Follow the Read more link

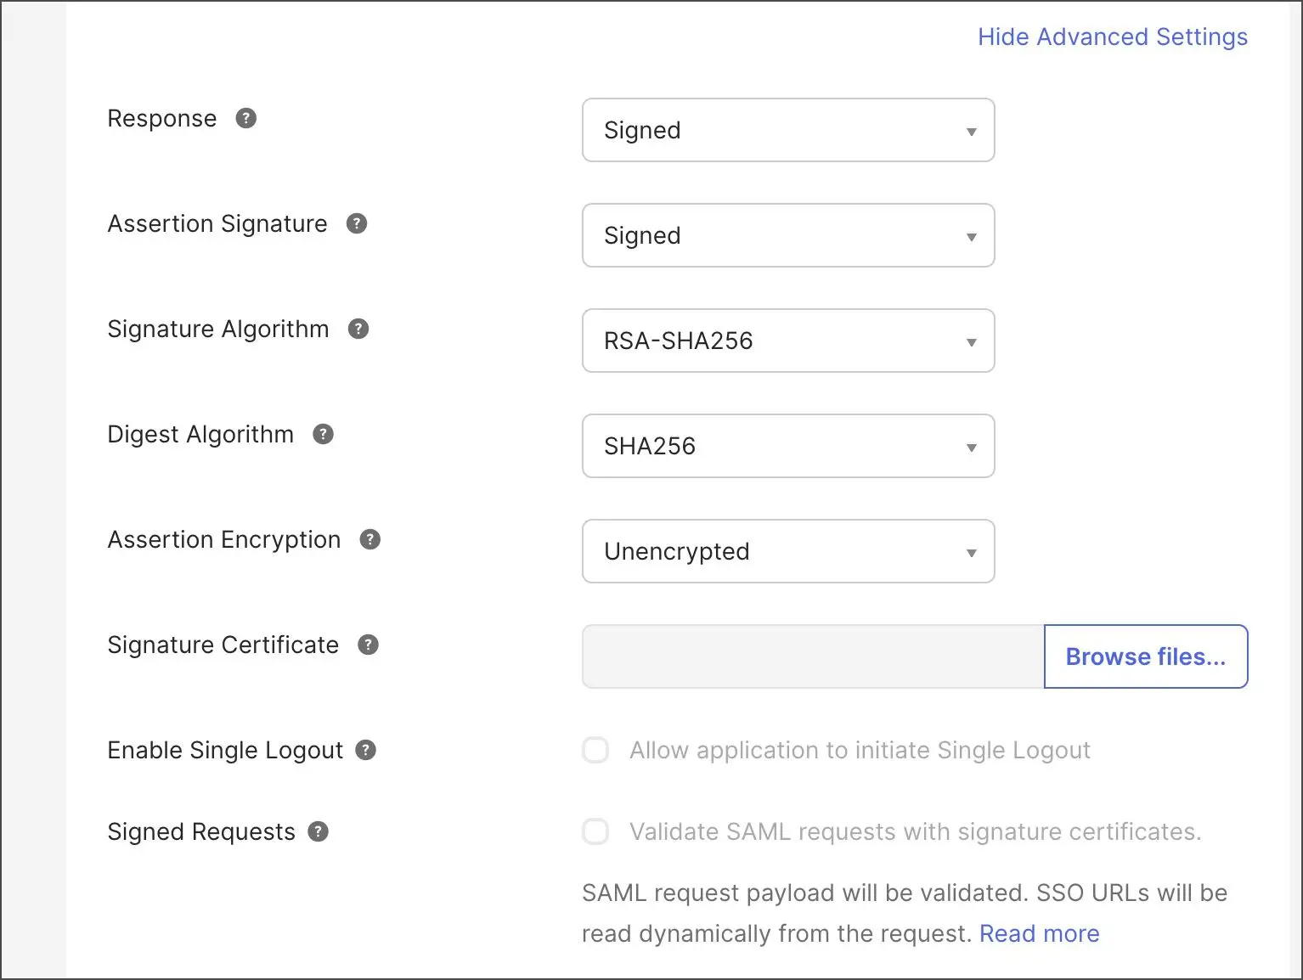click(x=1040, y=933)
